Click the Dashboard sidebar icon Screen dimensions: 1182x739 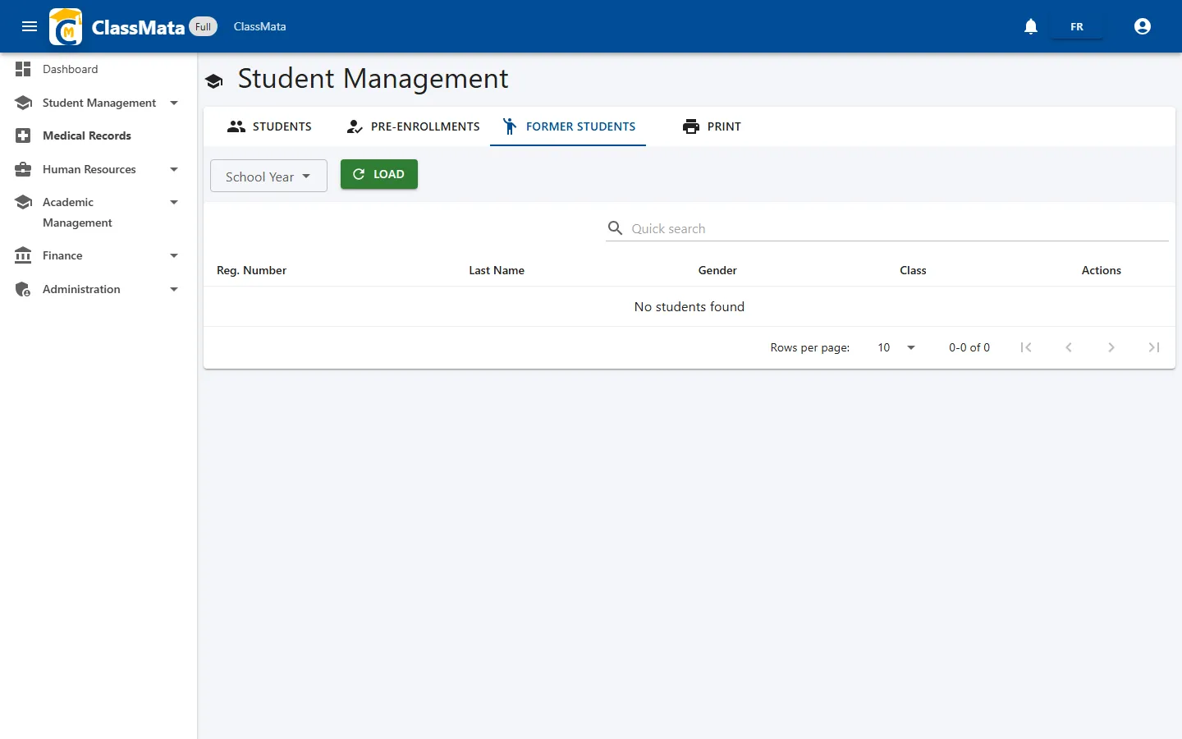click(23, 69)
